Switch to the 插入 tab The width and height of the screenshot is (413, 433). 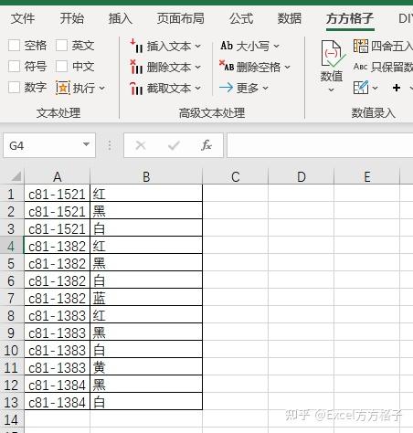tap(121, 18)
